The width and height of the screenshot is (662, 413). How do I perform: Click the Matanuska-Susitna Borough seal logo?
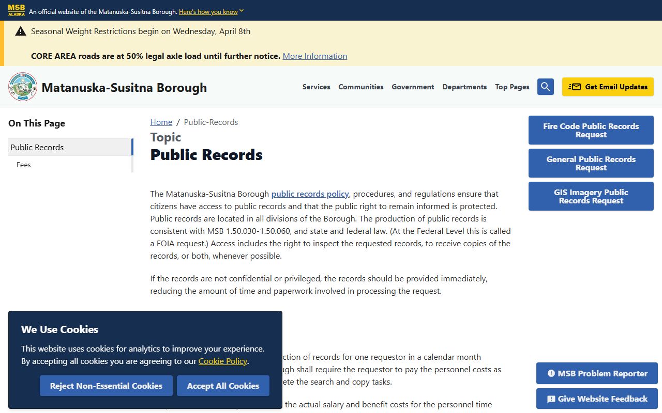[23, 87]
